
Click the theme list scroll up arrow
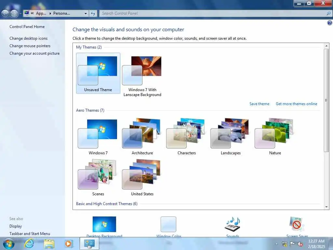(x=326, y=46)
